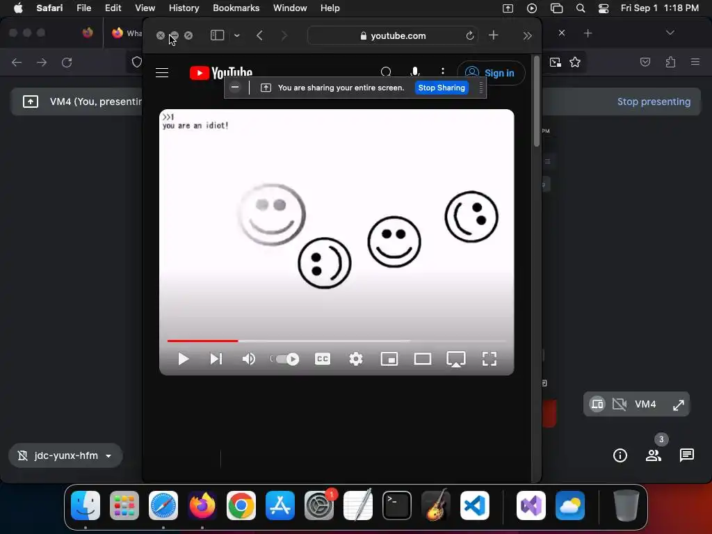The image size is (712, 534).
Task: Open the Bookmarks menu
Action: coord(236,8)
